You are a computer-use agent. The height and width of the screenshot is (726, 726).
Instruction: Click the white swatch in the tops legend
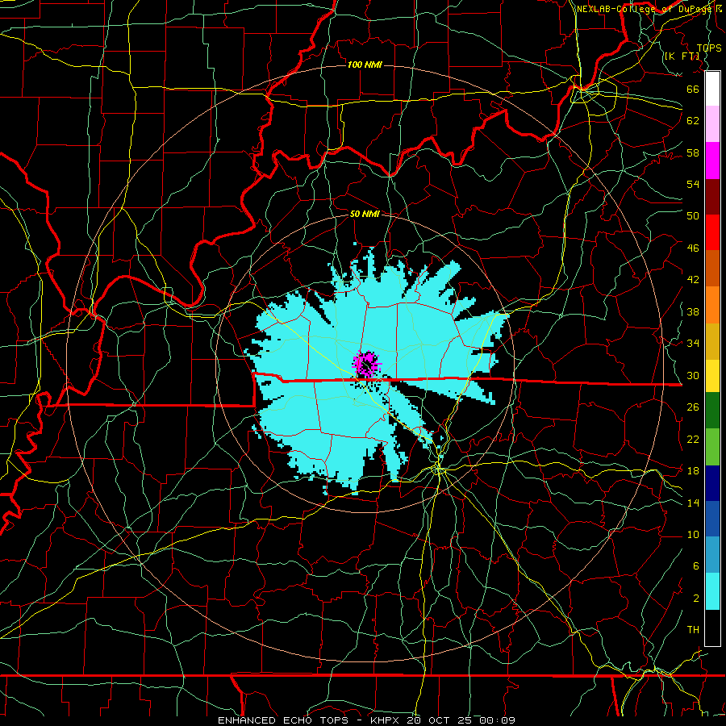pyautogui.click(x=712, y=89)
